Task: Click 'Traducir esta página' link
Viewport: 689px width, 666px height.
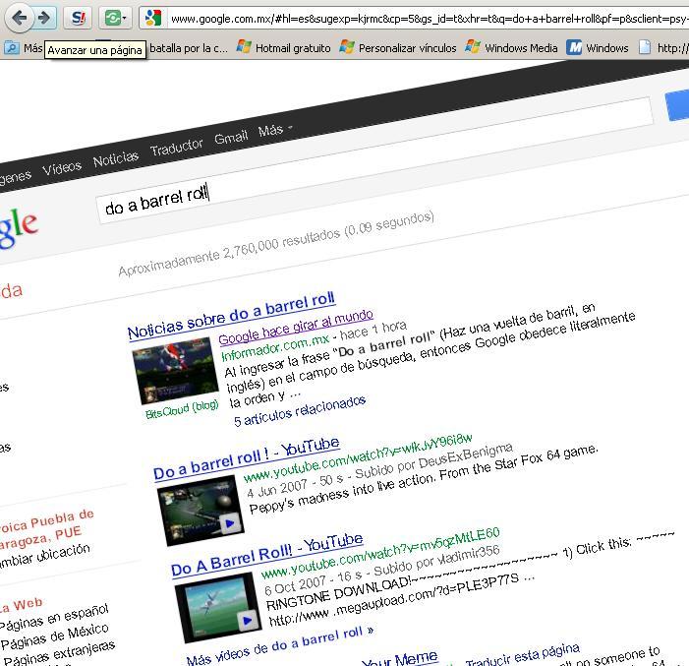Action: tap(523, 655)
